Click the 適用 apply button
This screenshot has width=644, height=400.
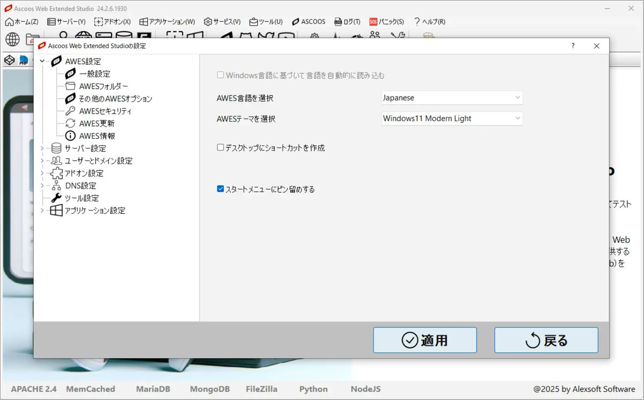(425, 339)
